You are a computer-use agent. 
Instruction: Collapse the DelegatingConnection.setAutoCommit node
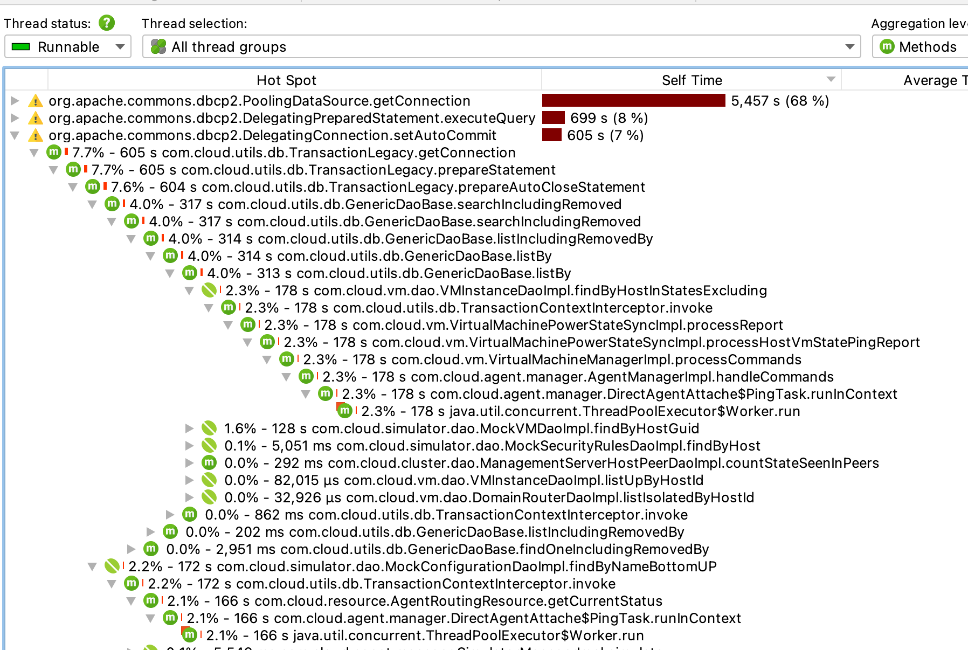(15, 135)
